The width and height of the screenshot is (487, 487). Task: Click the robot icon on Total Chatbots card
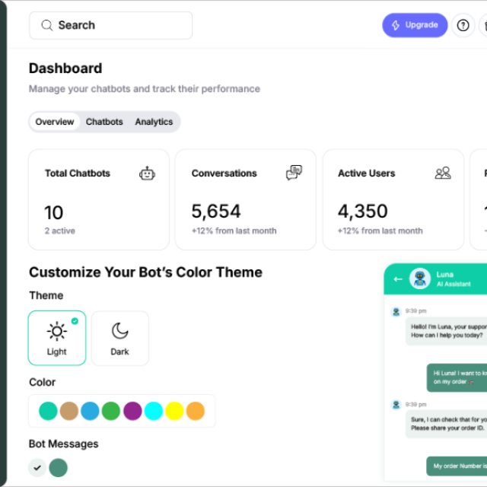pyautogui.click(x=147, y=173)
